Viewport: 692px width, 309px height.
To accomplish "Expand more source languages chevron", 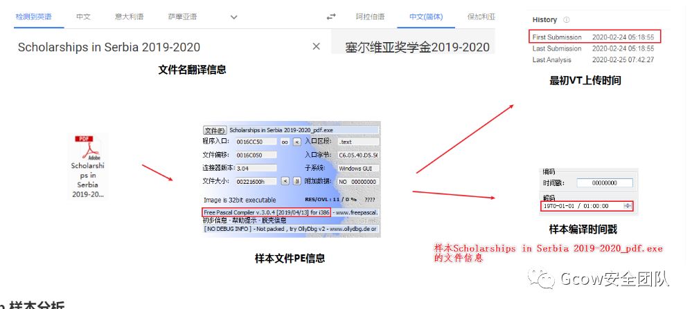I will (234, 17).
